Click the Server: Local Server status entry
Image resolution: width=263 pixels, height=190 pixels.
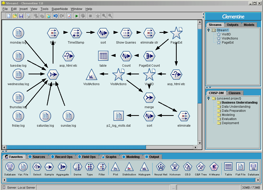point(19,187)
